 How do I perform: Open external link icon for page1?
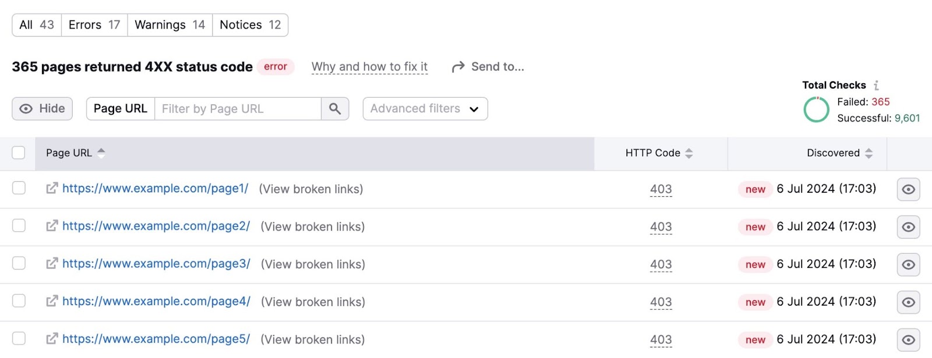pyautogui.click(x=52, y=188)
